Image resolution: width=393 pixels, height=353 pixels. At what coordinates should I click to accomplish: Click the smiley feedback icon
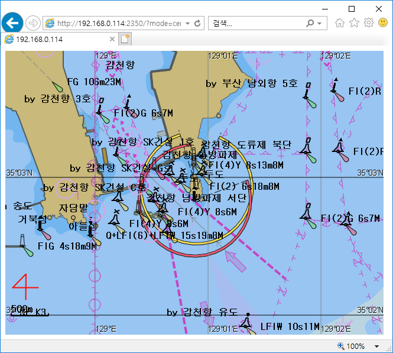[x=383, y=23]
